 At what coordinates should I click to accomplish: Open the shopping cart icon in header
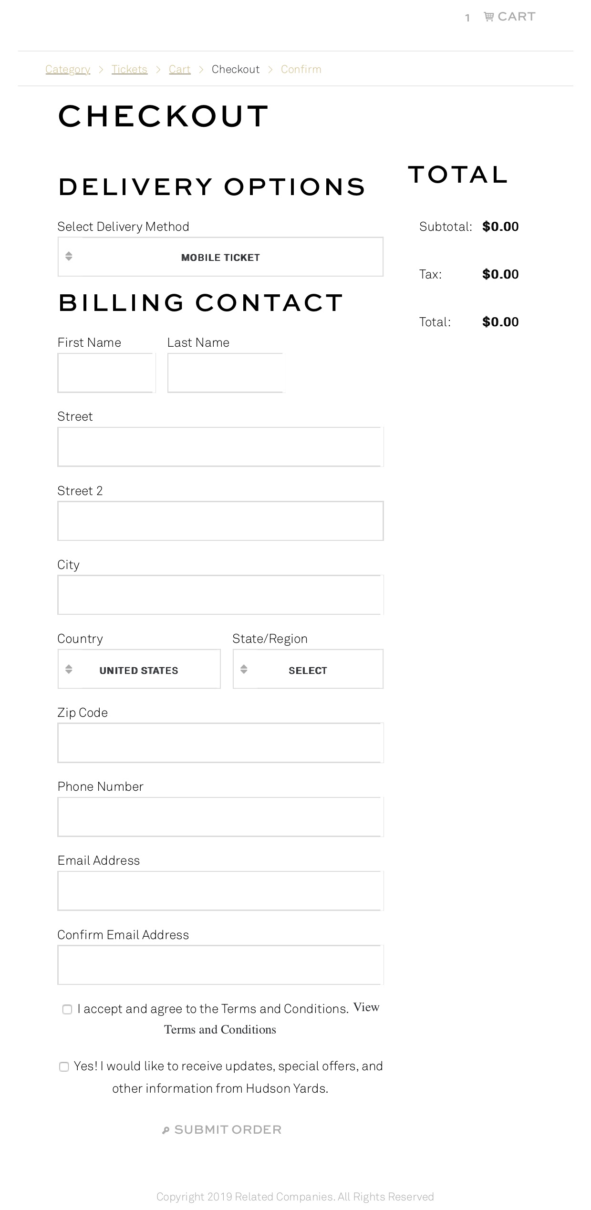(x=488, y=17)
